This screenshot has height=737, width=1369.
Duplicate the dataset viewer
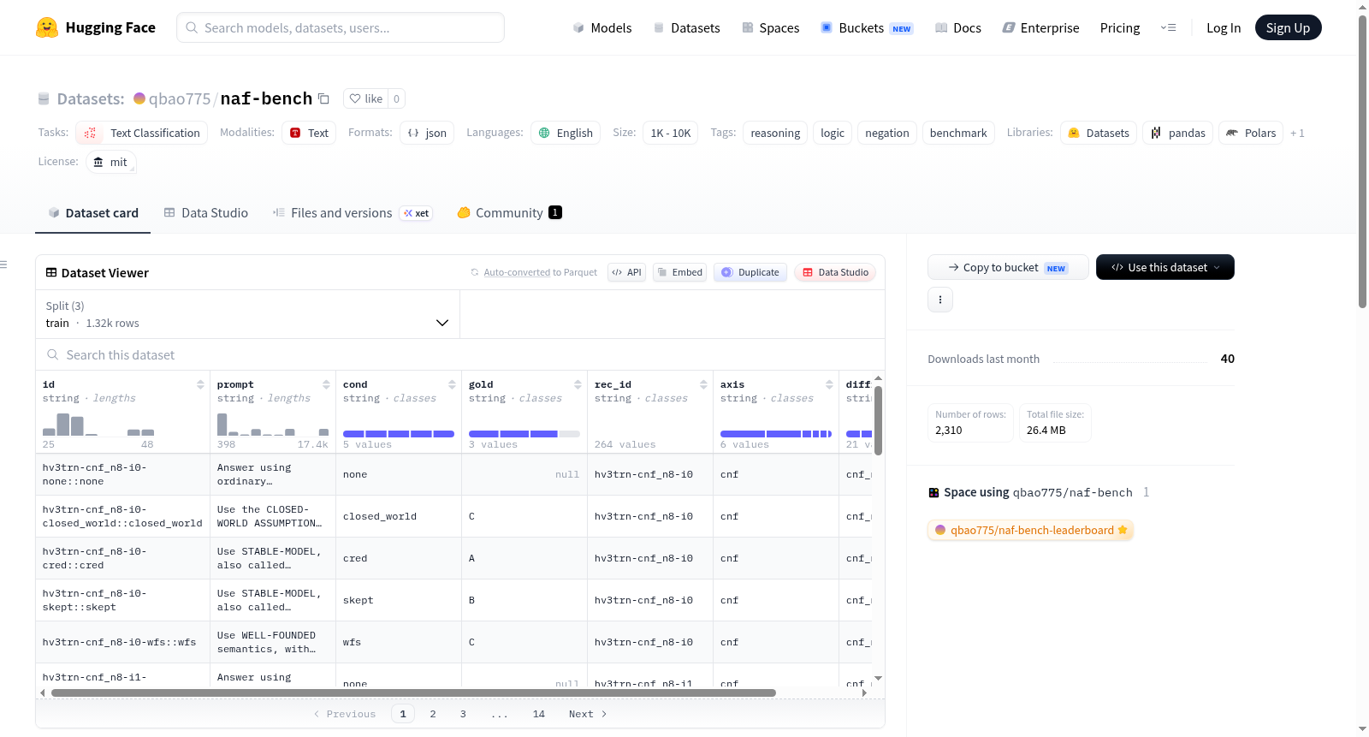[x=750, y=272]
